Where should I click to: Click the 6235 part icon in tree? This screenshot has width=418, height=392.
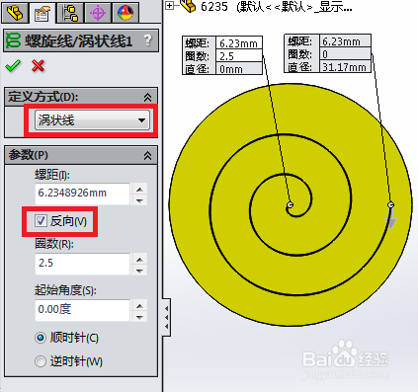pos(188,6)
